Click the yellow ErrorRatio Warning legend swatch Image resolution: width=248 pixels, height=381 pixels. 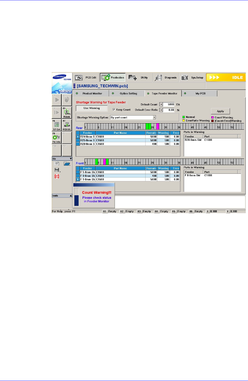tap(184, 120)
